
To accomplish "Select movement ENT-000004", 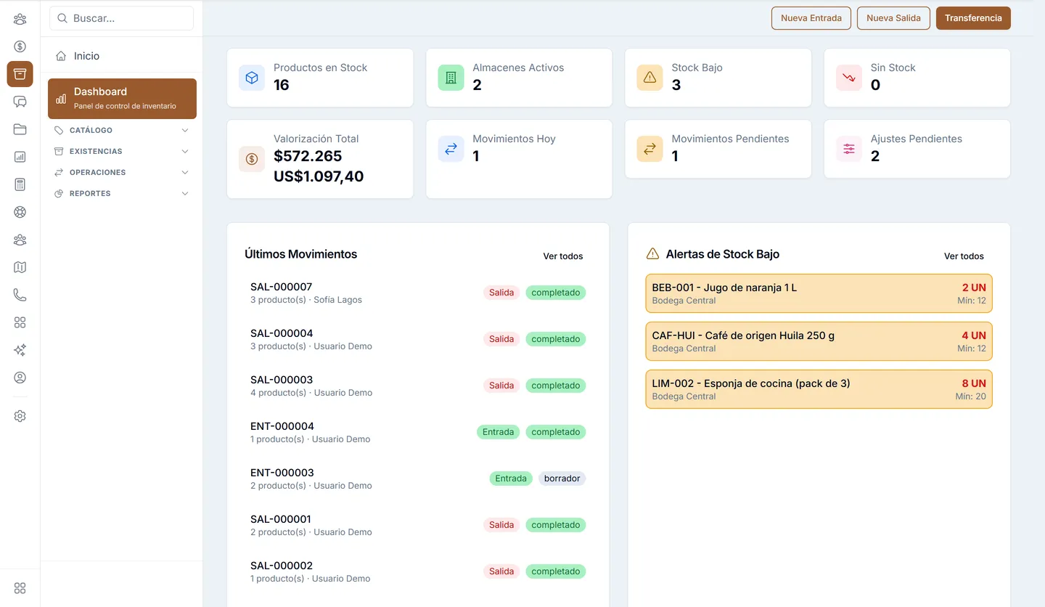I will pyautogui.click(x=418, y=432).
